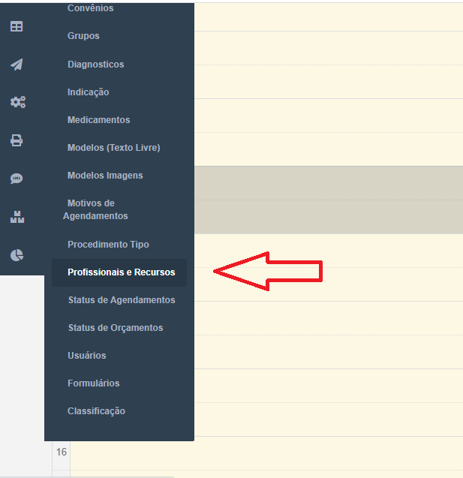Open the Usuários menu item

click(x=86, y=356)
